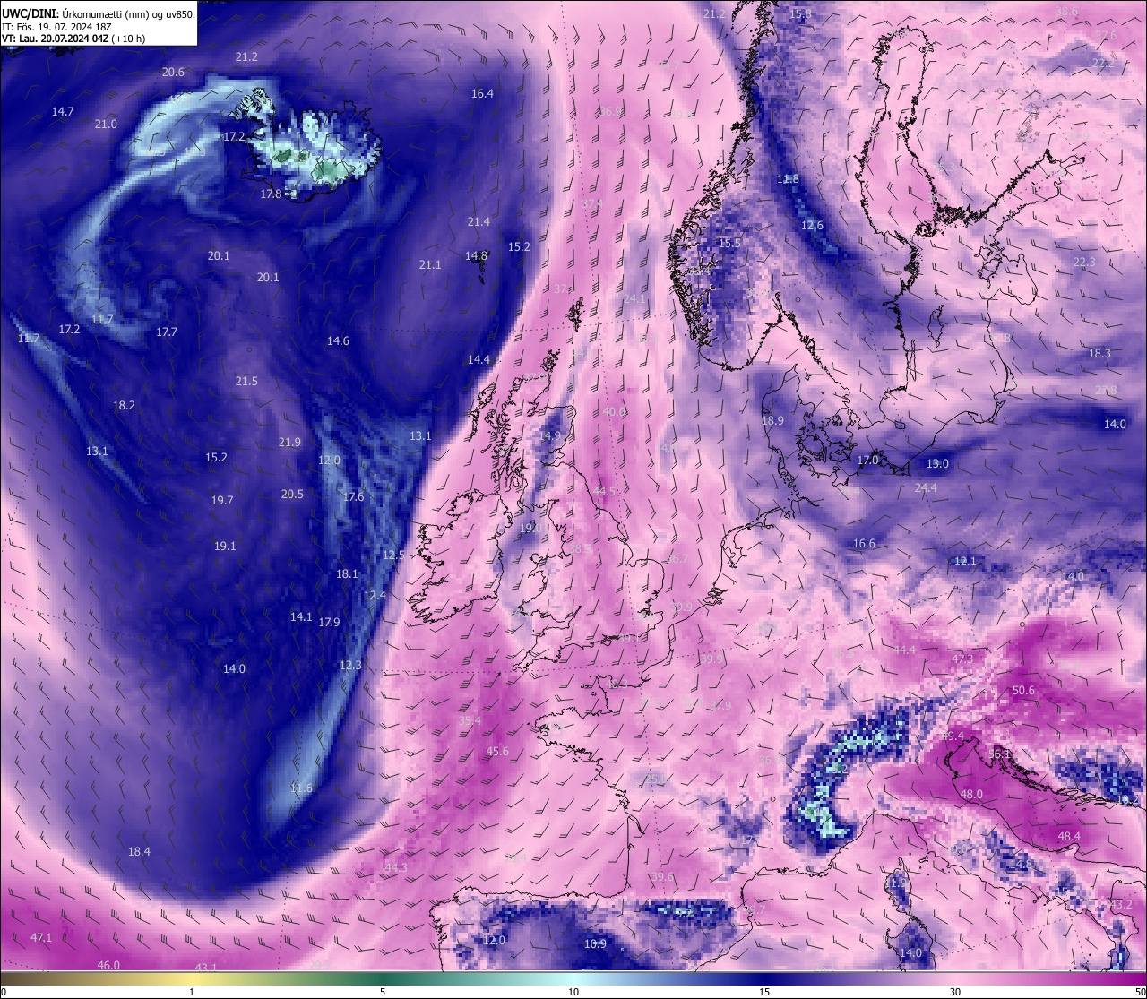Click the IT: Fös. 19. 07. 2024 18Z line
Image resolution: width=1147 pixels, height=999 pixels.
pyautogui.click(x=56, y=27)
